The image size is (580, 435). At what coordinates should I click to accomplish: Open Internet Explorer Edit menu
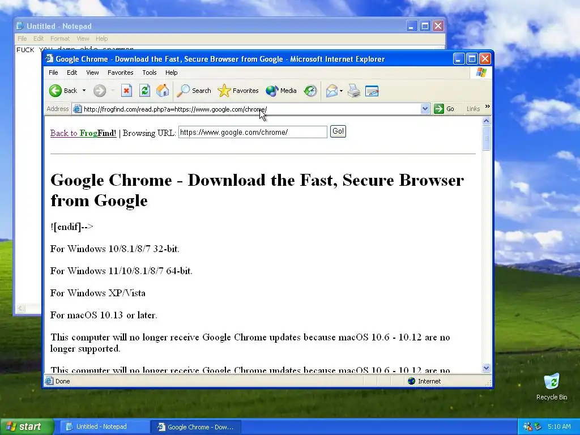tap(72, 72)
